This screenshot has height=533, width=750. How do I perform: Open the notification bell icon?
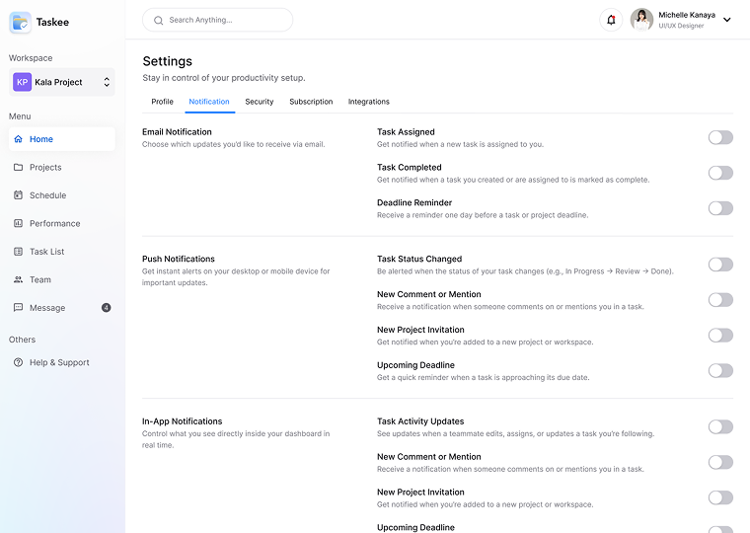611,20
